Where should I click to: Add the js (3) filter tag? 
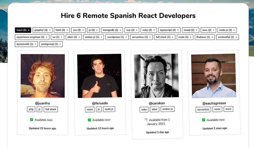93,30
